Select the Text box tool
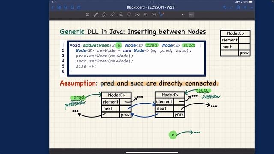Image resolution: width=274 pixels, height=154 pixels. click(154, 15)
